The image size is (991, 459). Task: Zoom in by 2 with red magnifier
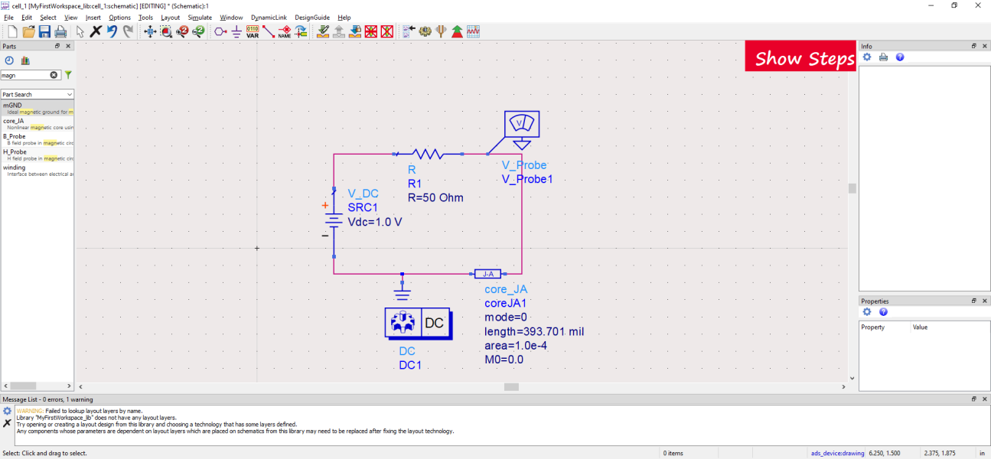point(182,31)
